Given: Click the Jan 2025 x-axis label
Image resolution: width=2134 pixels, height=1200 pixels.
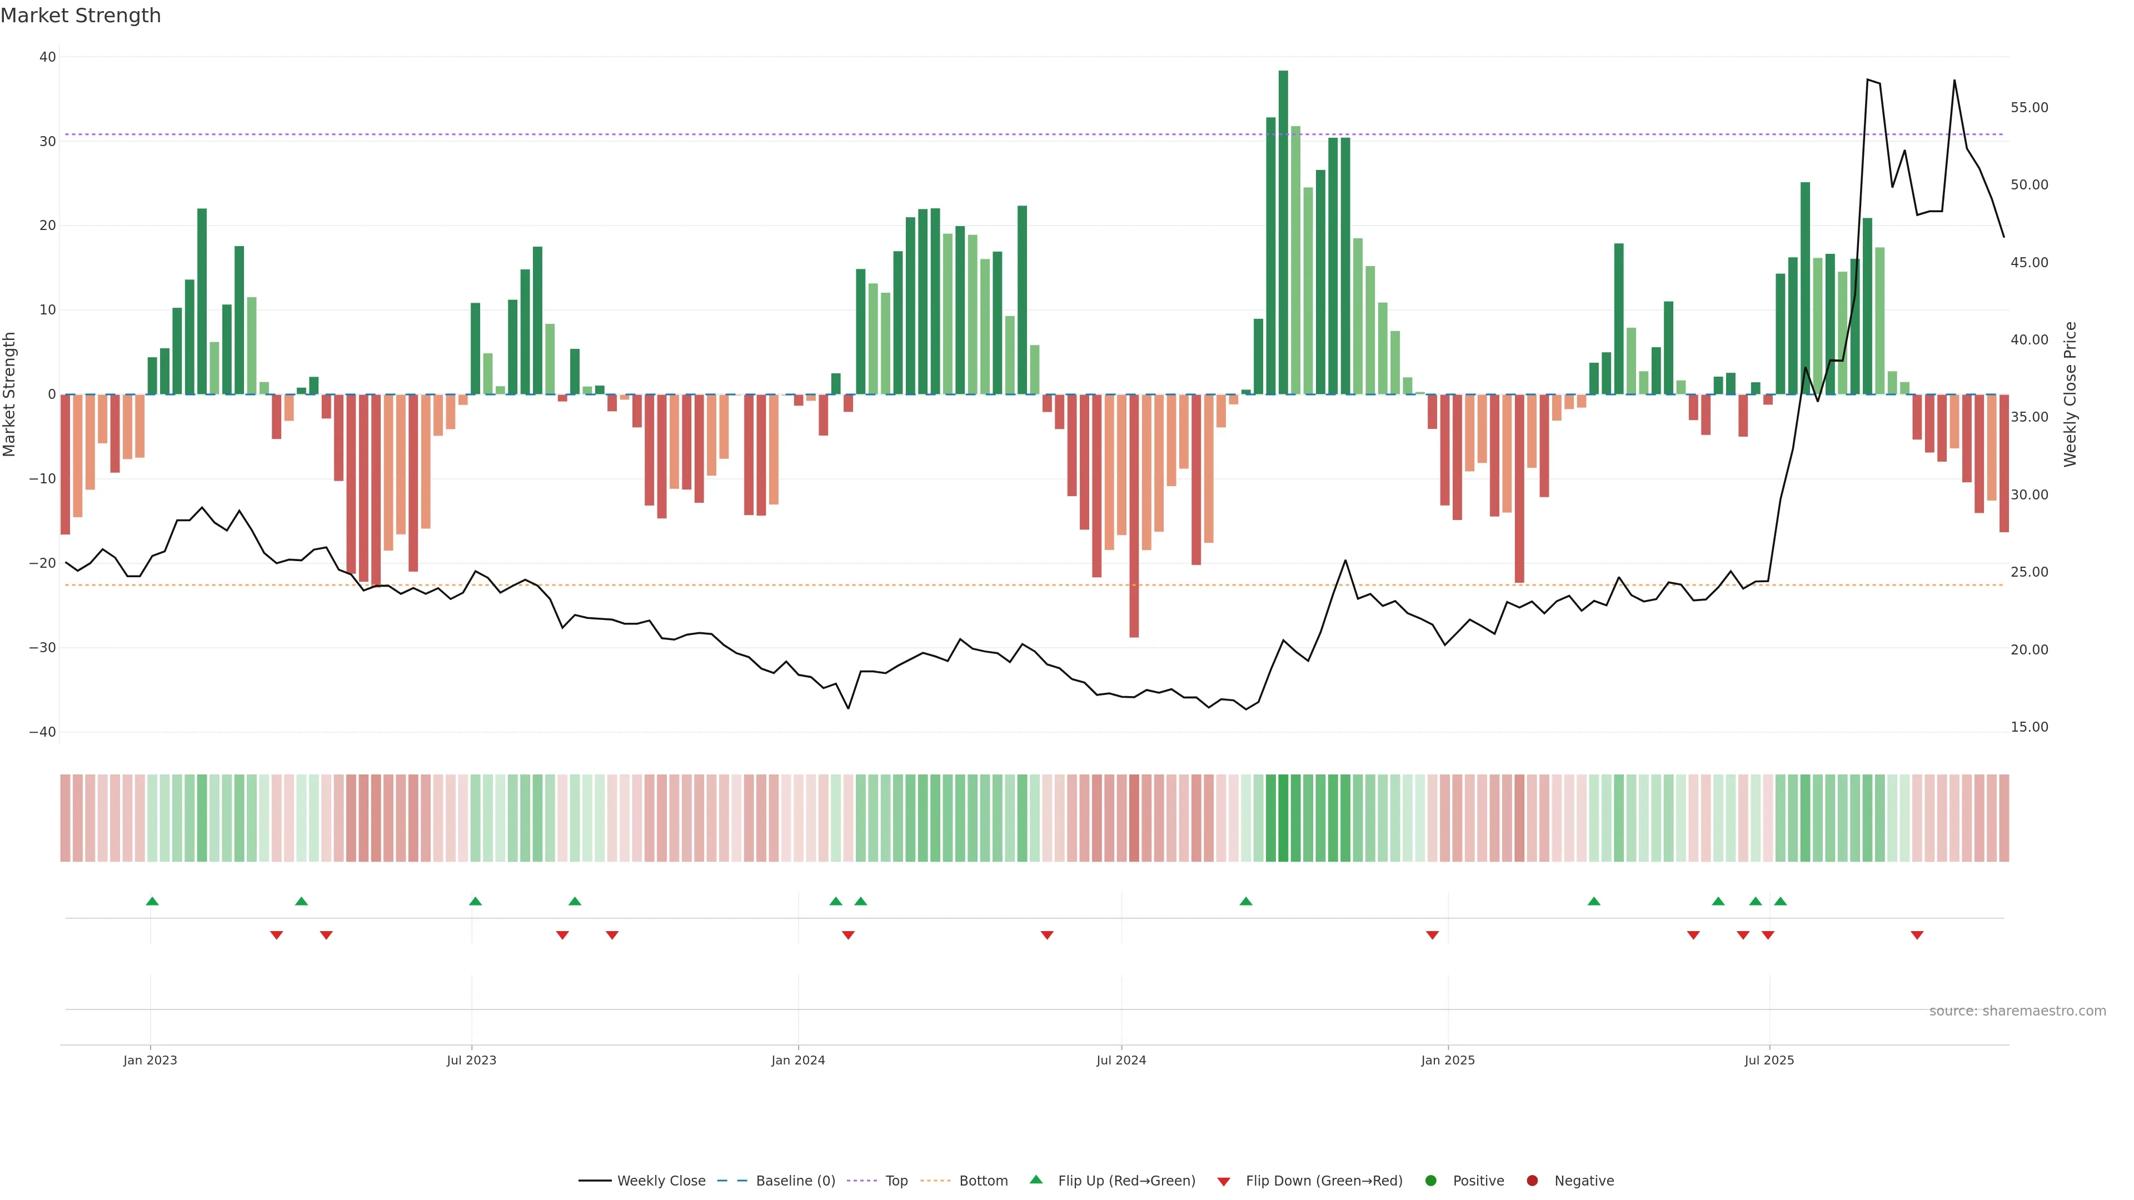Looking at the screenshot, I should click(1447, 1060).
